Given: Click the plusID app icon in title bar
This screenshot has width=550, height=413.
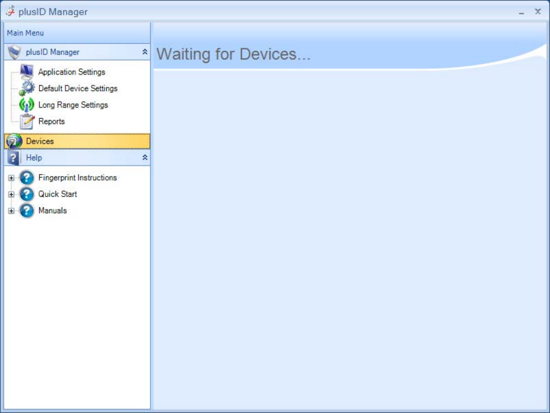Looking at the screenshot, I should (x=10, y=11).
